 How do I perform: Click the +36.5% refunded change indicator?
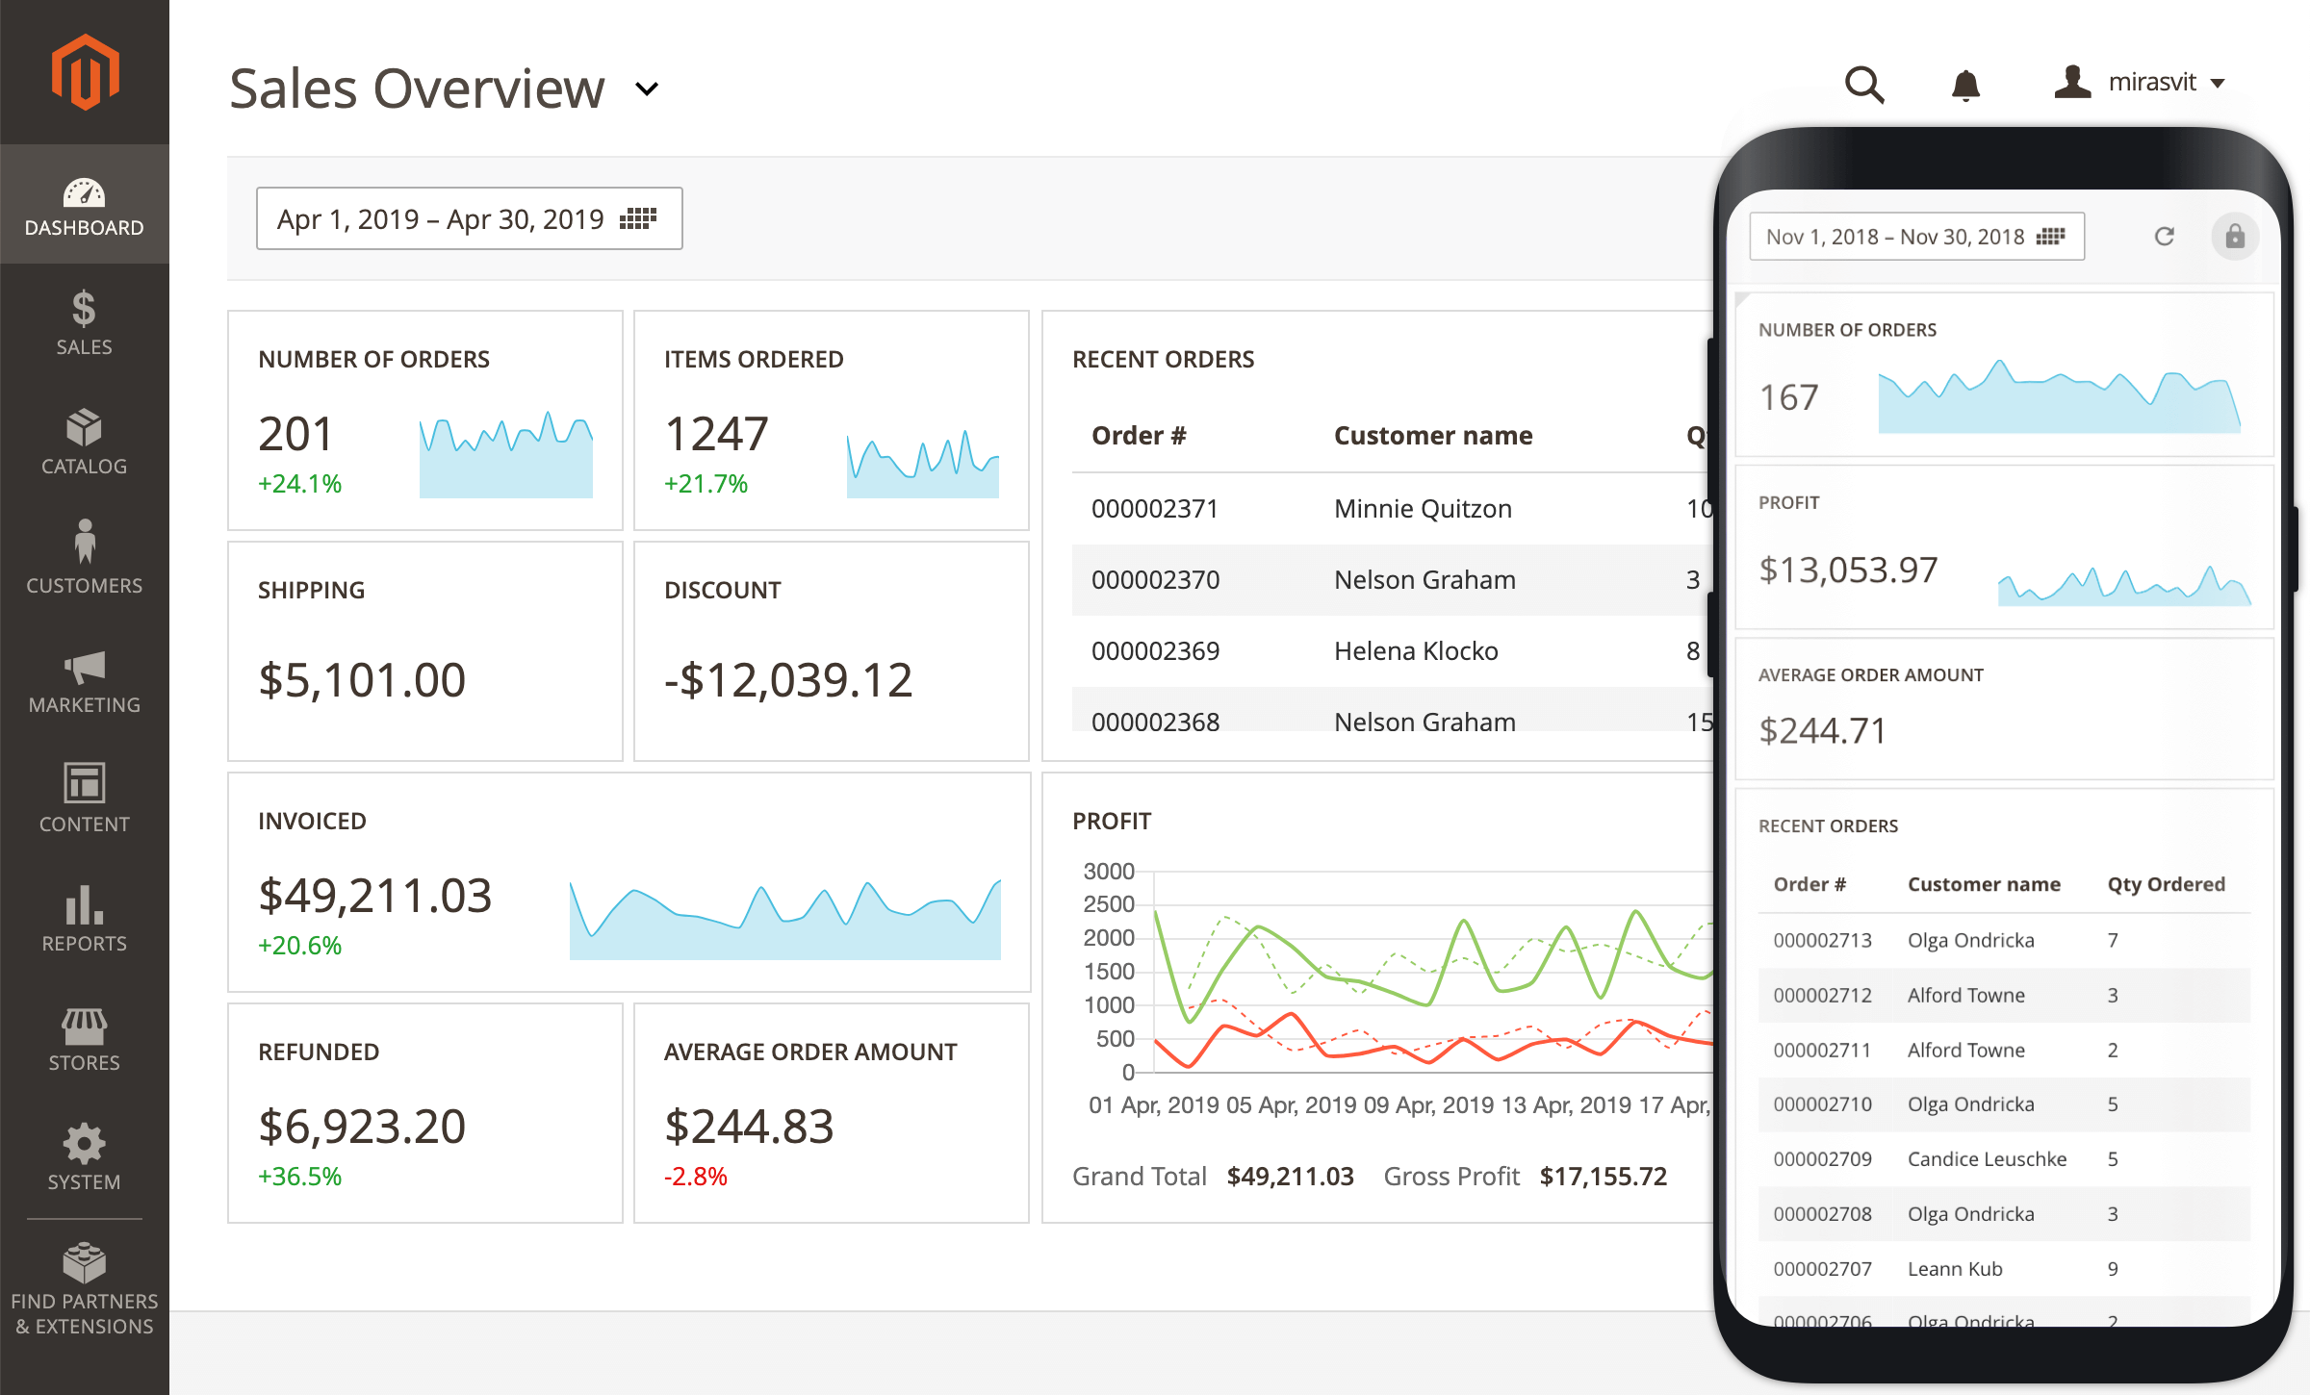click(x=299, y=1177)
